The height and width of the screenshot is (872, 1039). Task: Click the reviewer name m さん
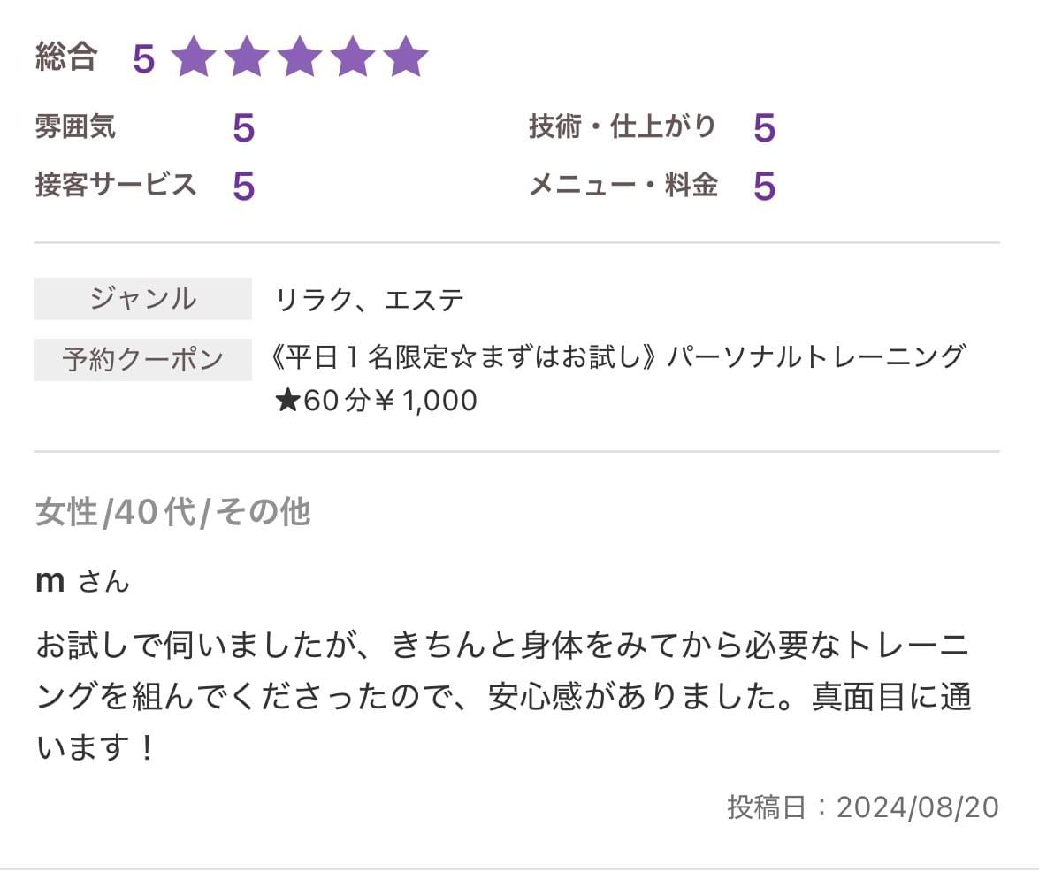(82, 581)
